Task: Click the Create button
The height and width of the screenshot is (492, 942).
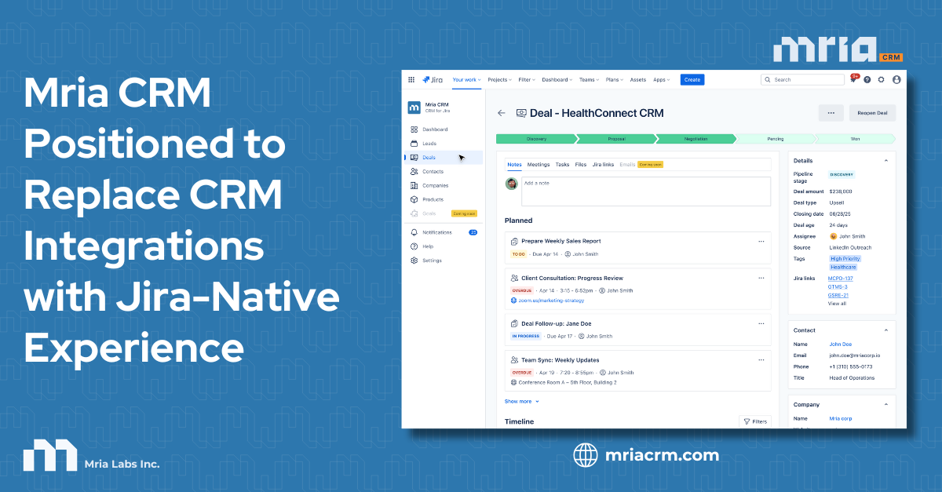Action: pos(692,79)
